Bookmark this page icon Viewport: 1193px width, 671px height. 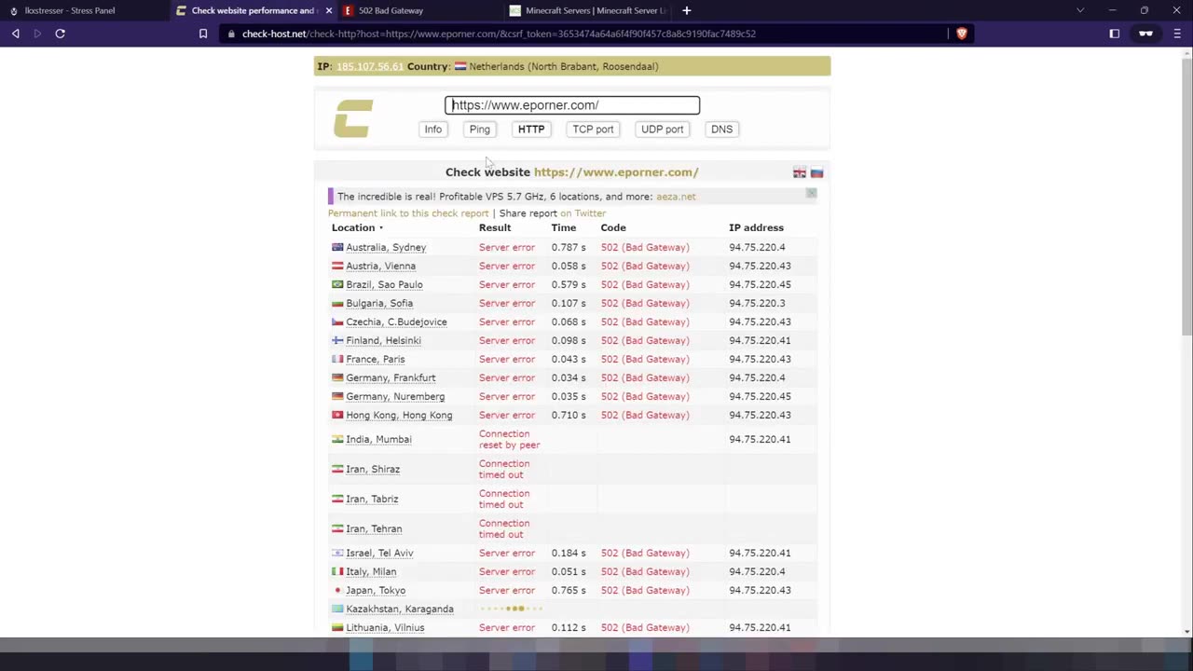203,34
